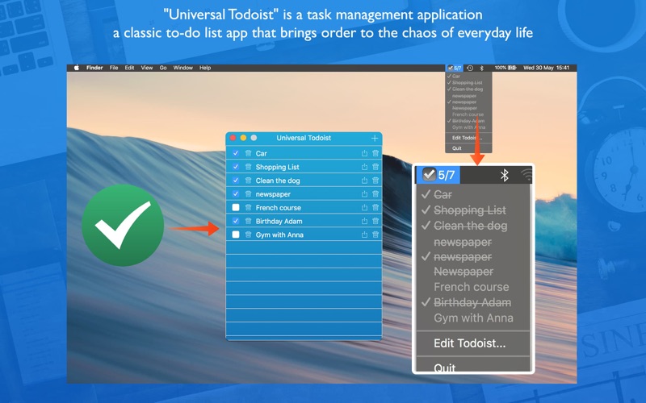This screenshot has height=403, width=646.
Task: Click share icon on French course row
Action: point(364,208)
